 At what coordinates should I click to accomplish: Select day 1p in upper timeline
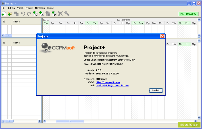(x=52, y=23)
